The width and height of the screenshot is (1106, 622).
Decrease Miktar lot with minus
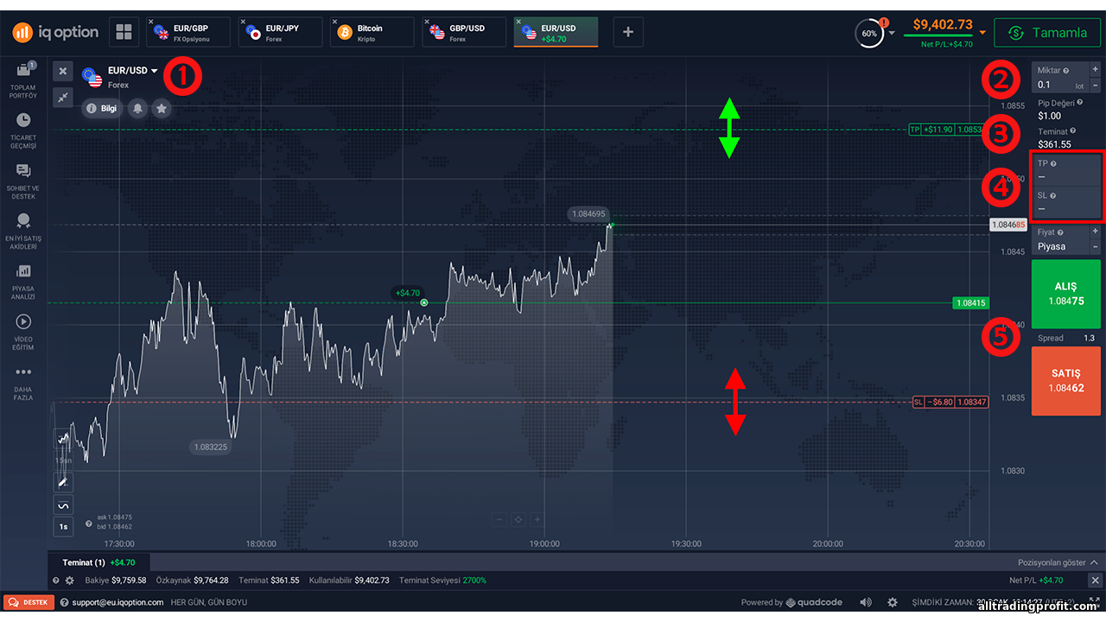click(1095, 85)
